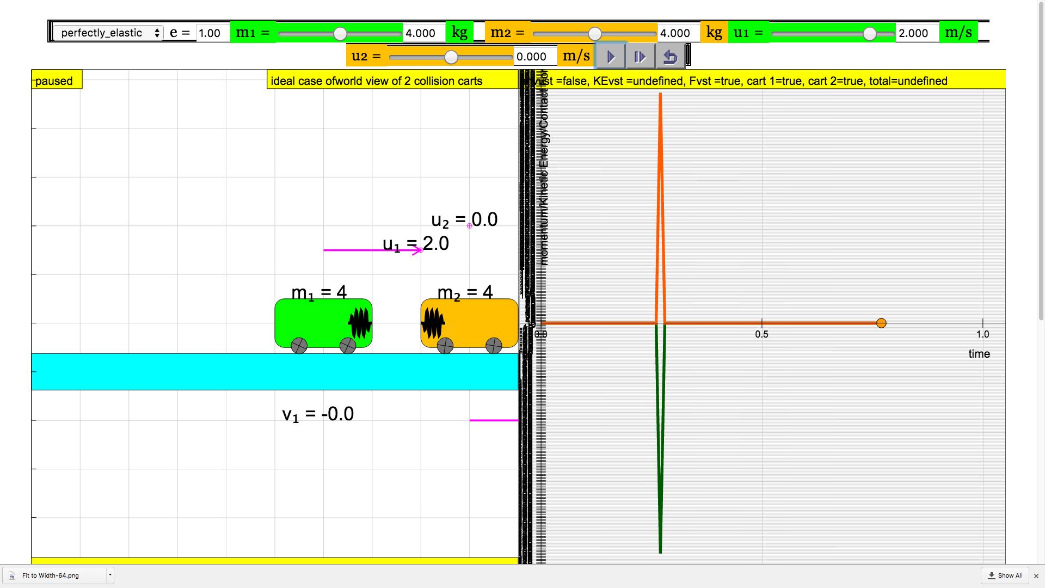Click the reset simulation button

tap(670, 57)
